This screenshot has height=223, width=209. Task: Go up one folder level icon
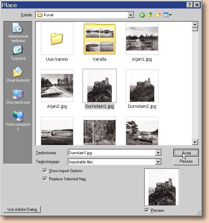point(150,15)
